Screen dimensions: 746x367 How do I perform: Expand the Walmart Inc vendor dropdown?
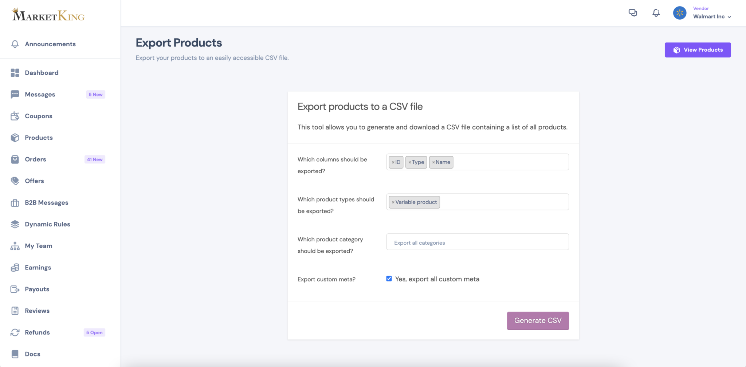click(x=712, y=17)
